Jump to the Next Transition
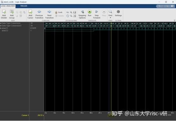Image resolution: width=176 pixels, height=121 pixels. click(49, 14)
